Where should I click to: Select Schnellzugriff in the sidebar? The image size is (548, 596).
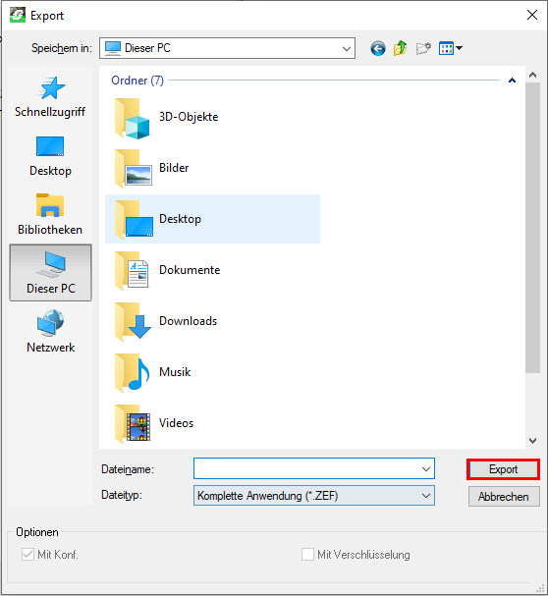[x=50, y=97]
